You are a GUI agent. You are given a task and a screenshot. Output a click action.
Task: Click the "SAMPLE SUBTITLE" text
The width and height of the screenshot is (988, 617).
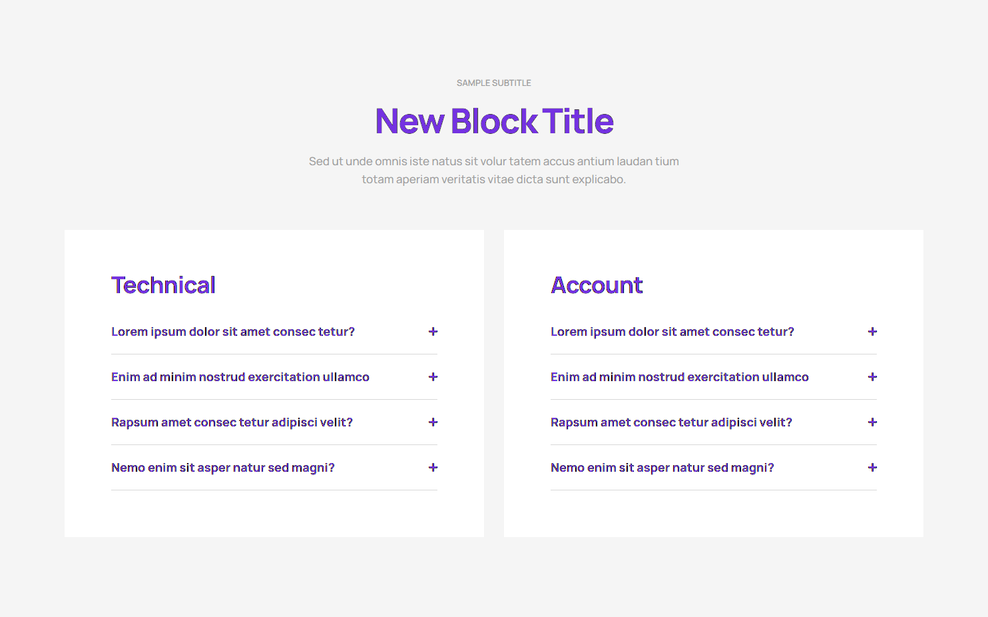(x=494, y=83)
